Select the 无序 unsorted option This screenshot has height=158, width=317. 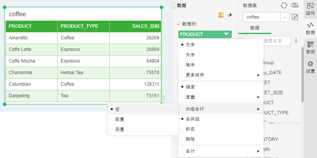point(190,45)
